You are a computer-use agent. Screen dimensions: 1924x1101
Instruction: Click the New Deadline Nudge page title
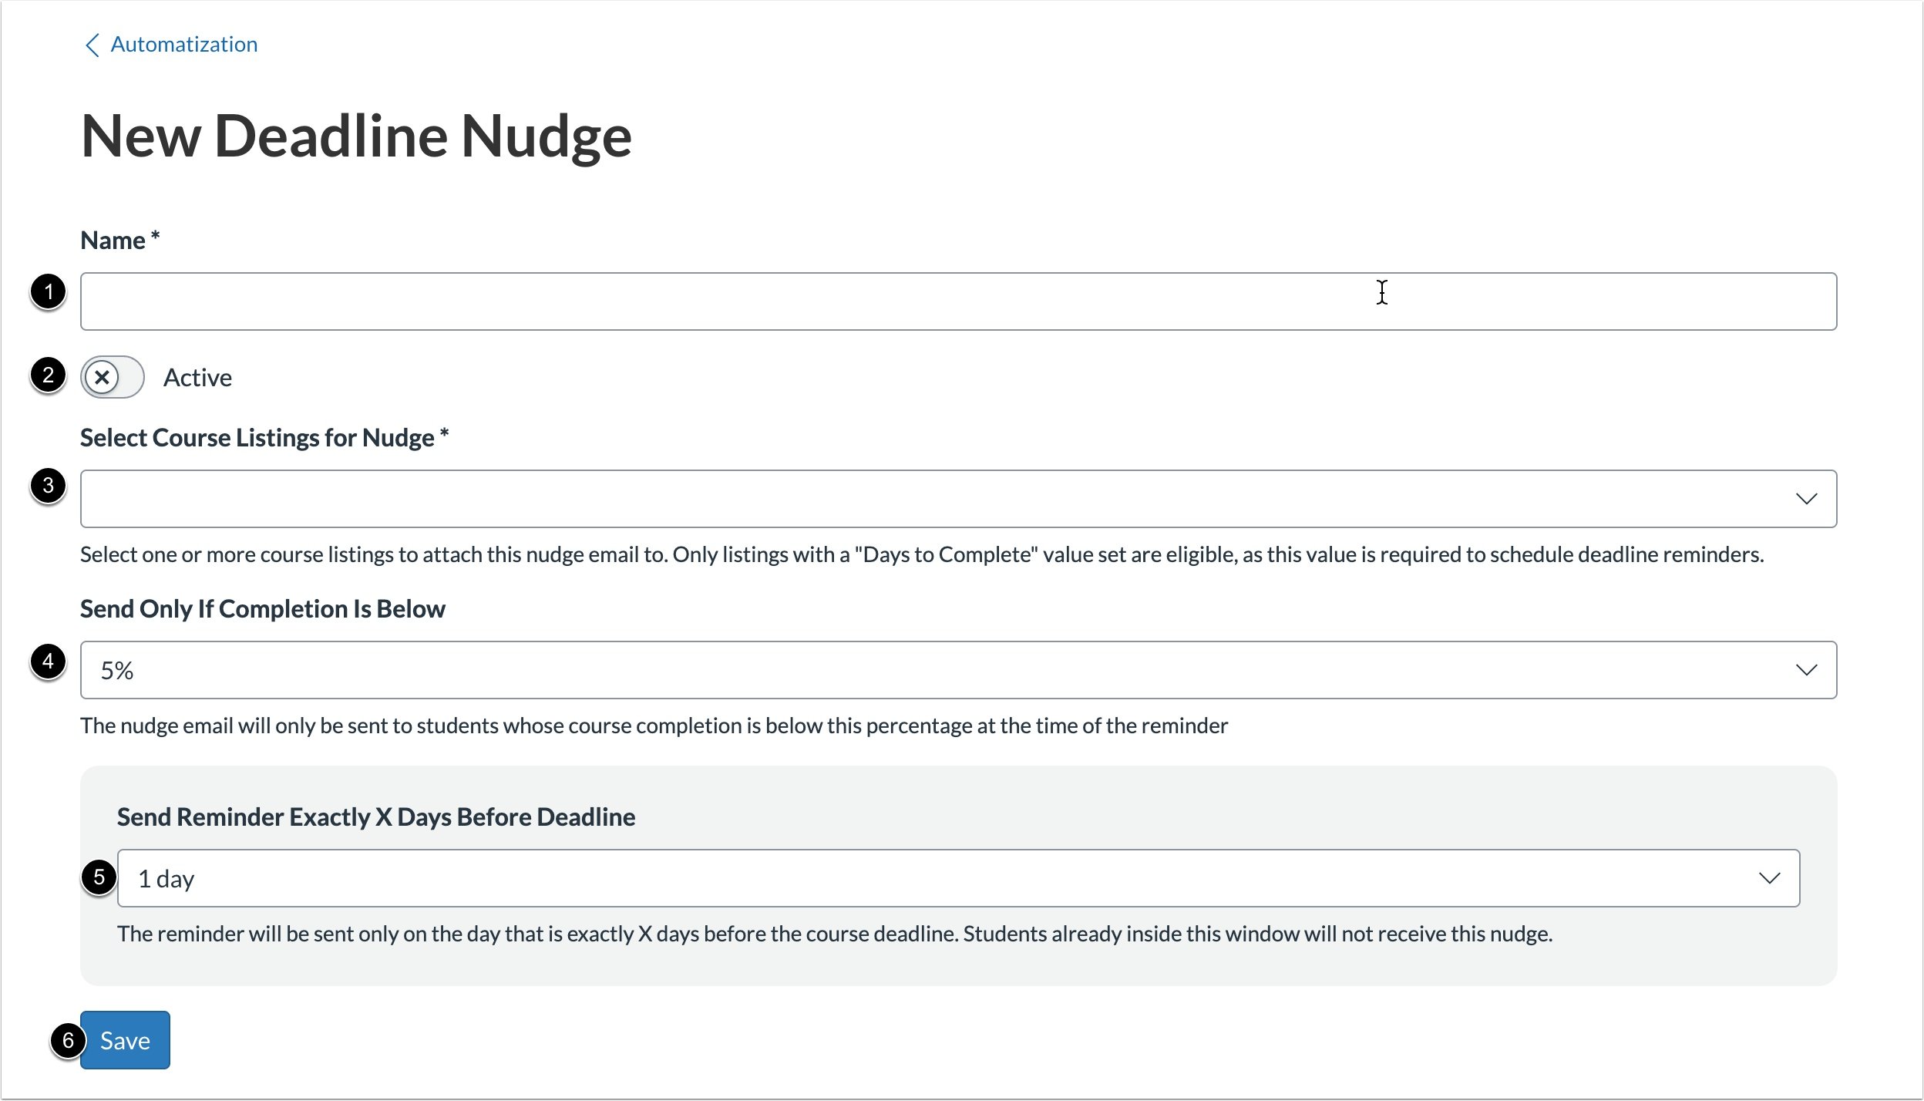357,136
